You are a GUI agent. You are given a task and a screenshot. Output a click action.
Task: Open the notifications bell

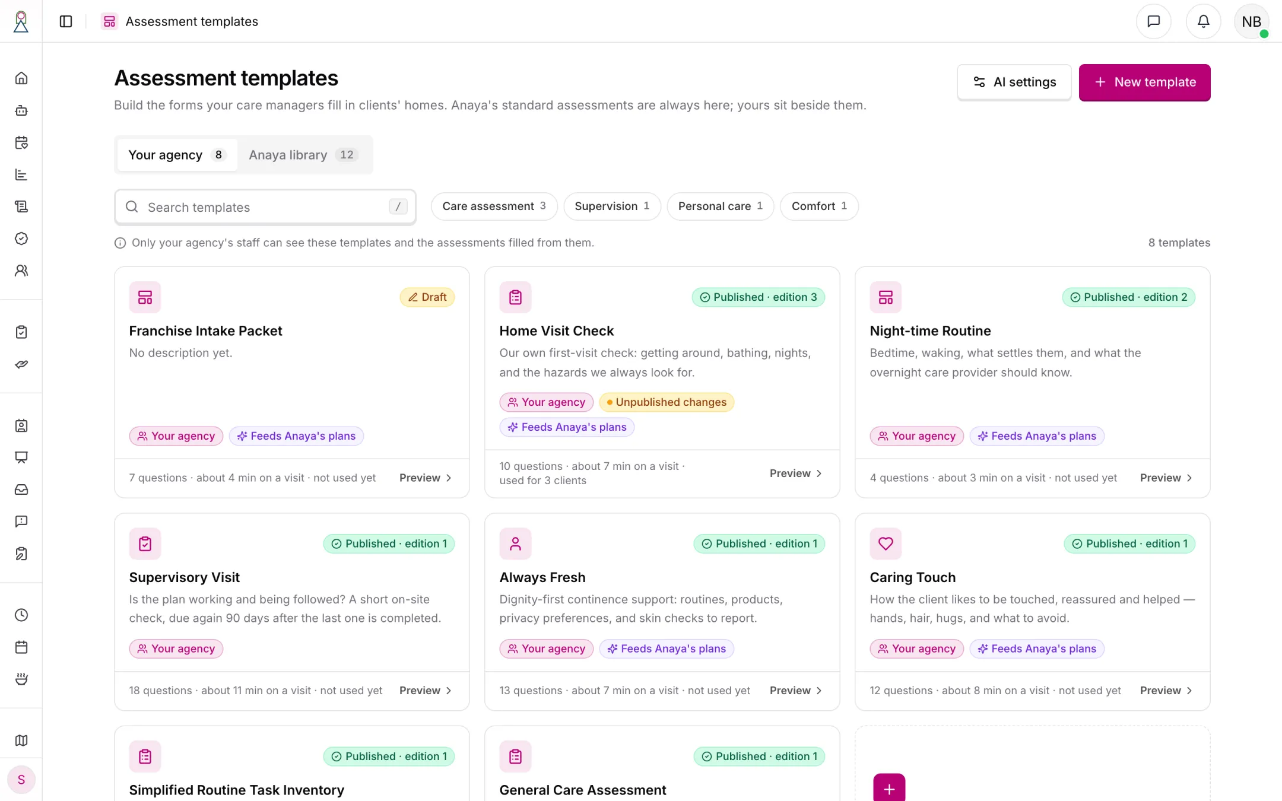pos(1203,21)
